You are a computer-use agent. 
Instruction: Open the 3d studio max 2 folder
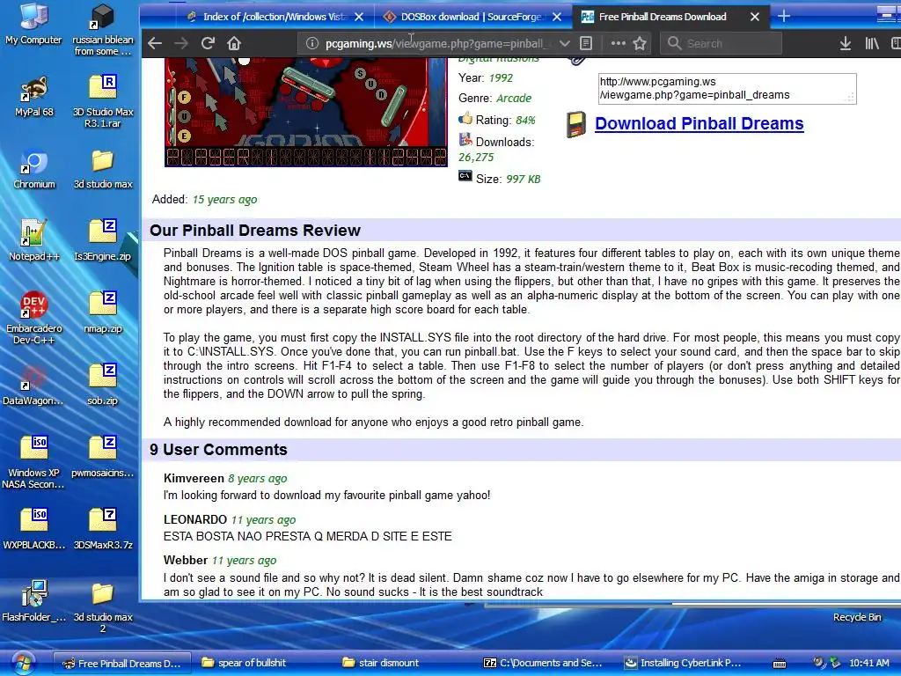point(103,607)
